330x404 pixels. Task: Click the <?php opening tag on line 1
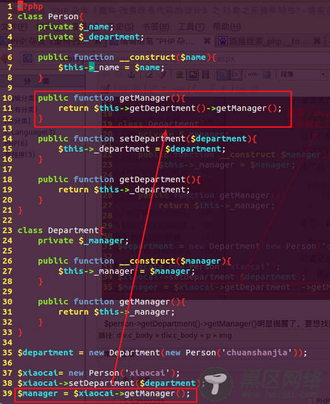pyautogui.click(x=31, y=6)
